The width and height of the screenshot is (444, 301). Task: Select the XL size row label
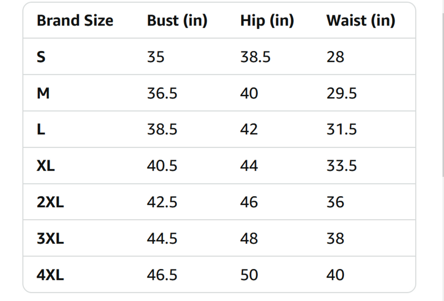pyautogui.click(x=46, y=166)
